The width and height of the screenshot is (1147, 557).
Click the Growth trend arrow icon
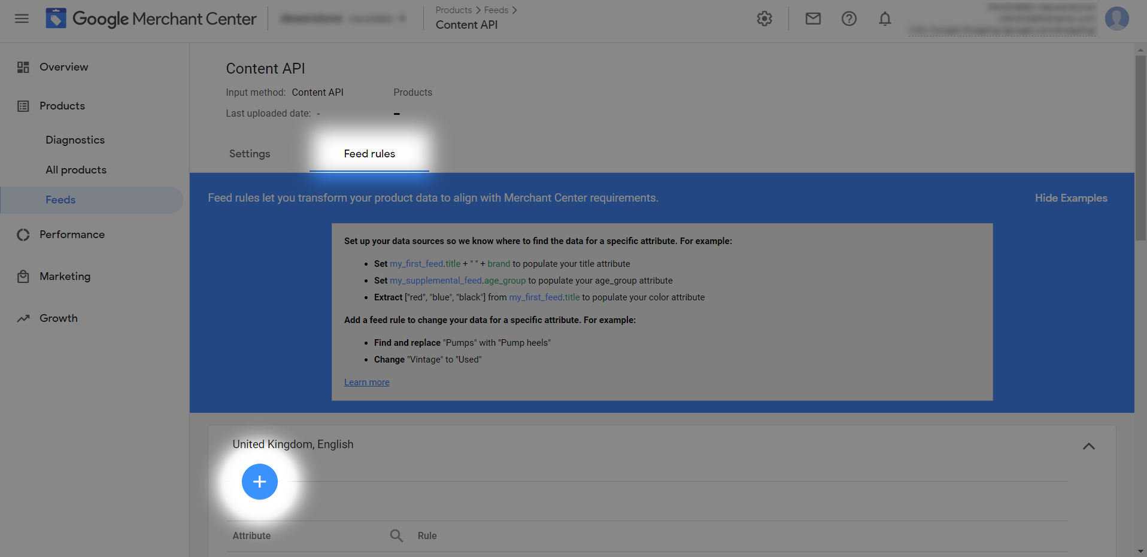[23, 318]
